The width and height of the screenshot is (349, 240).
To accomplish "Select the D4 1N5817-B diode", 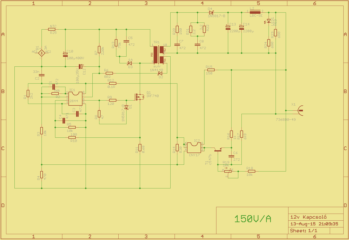I will 211,13.
